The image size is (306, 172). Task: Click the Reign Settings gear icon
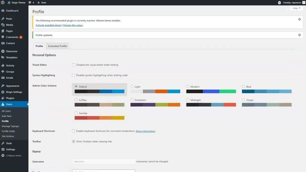[3, 92]
